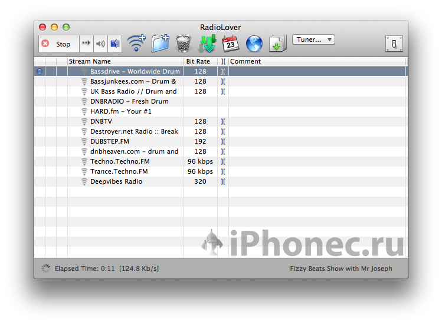Click the ][ marker in Bassjunkees.com row
This screenshot has height=325, width=442.
(223, 81)
